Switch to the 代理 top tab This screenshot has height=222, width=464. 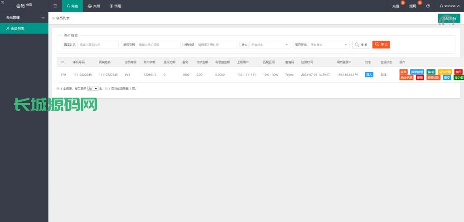[115, 6]
